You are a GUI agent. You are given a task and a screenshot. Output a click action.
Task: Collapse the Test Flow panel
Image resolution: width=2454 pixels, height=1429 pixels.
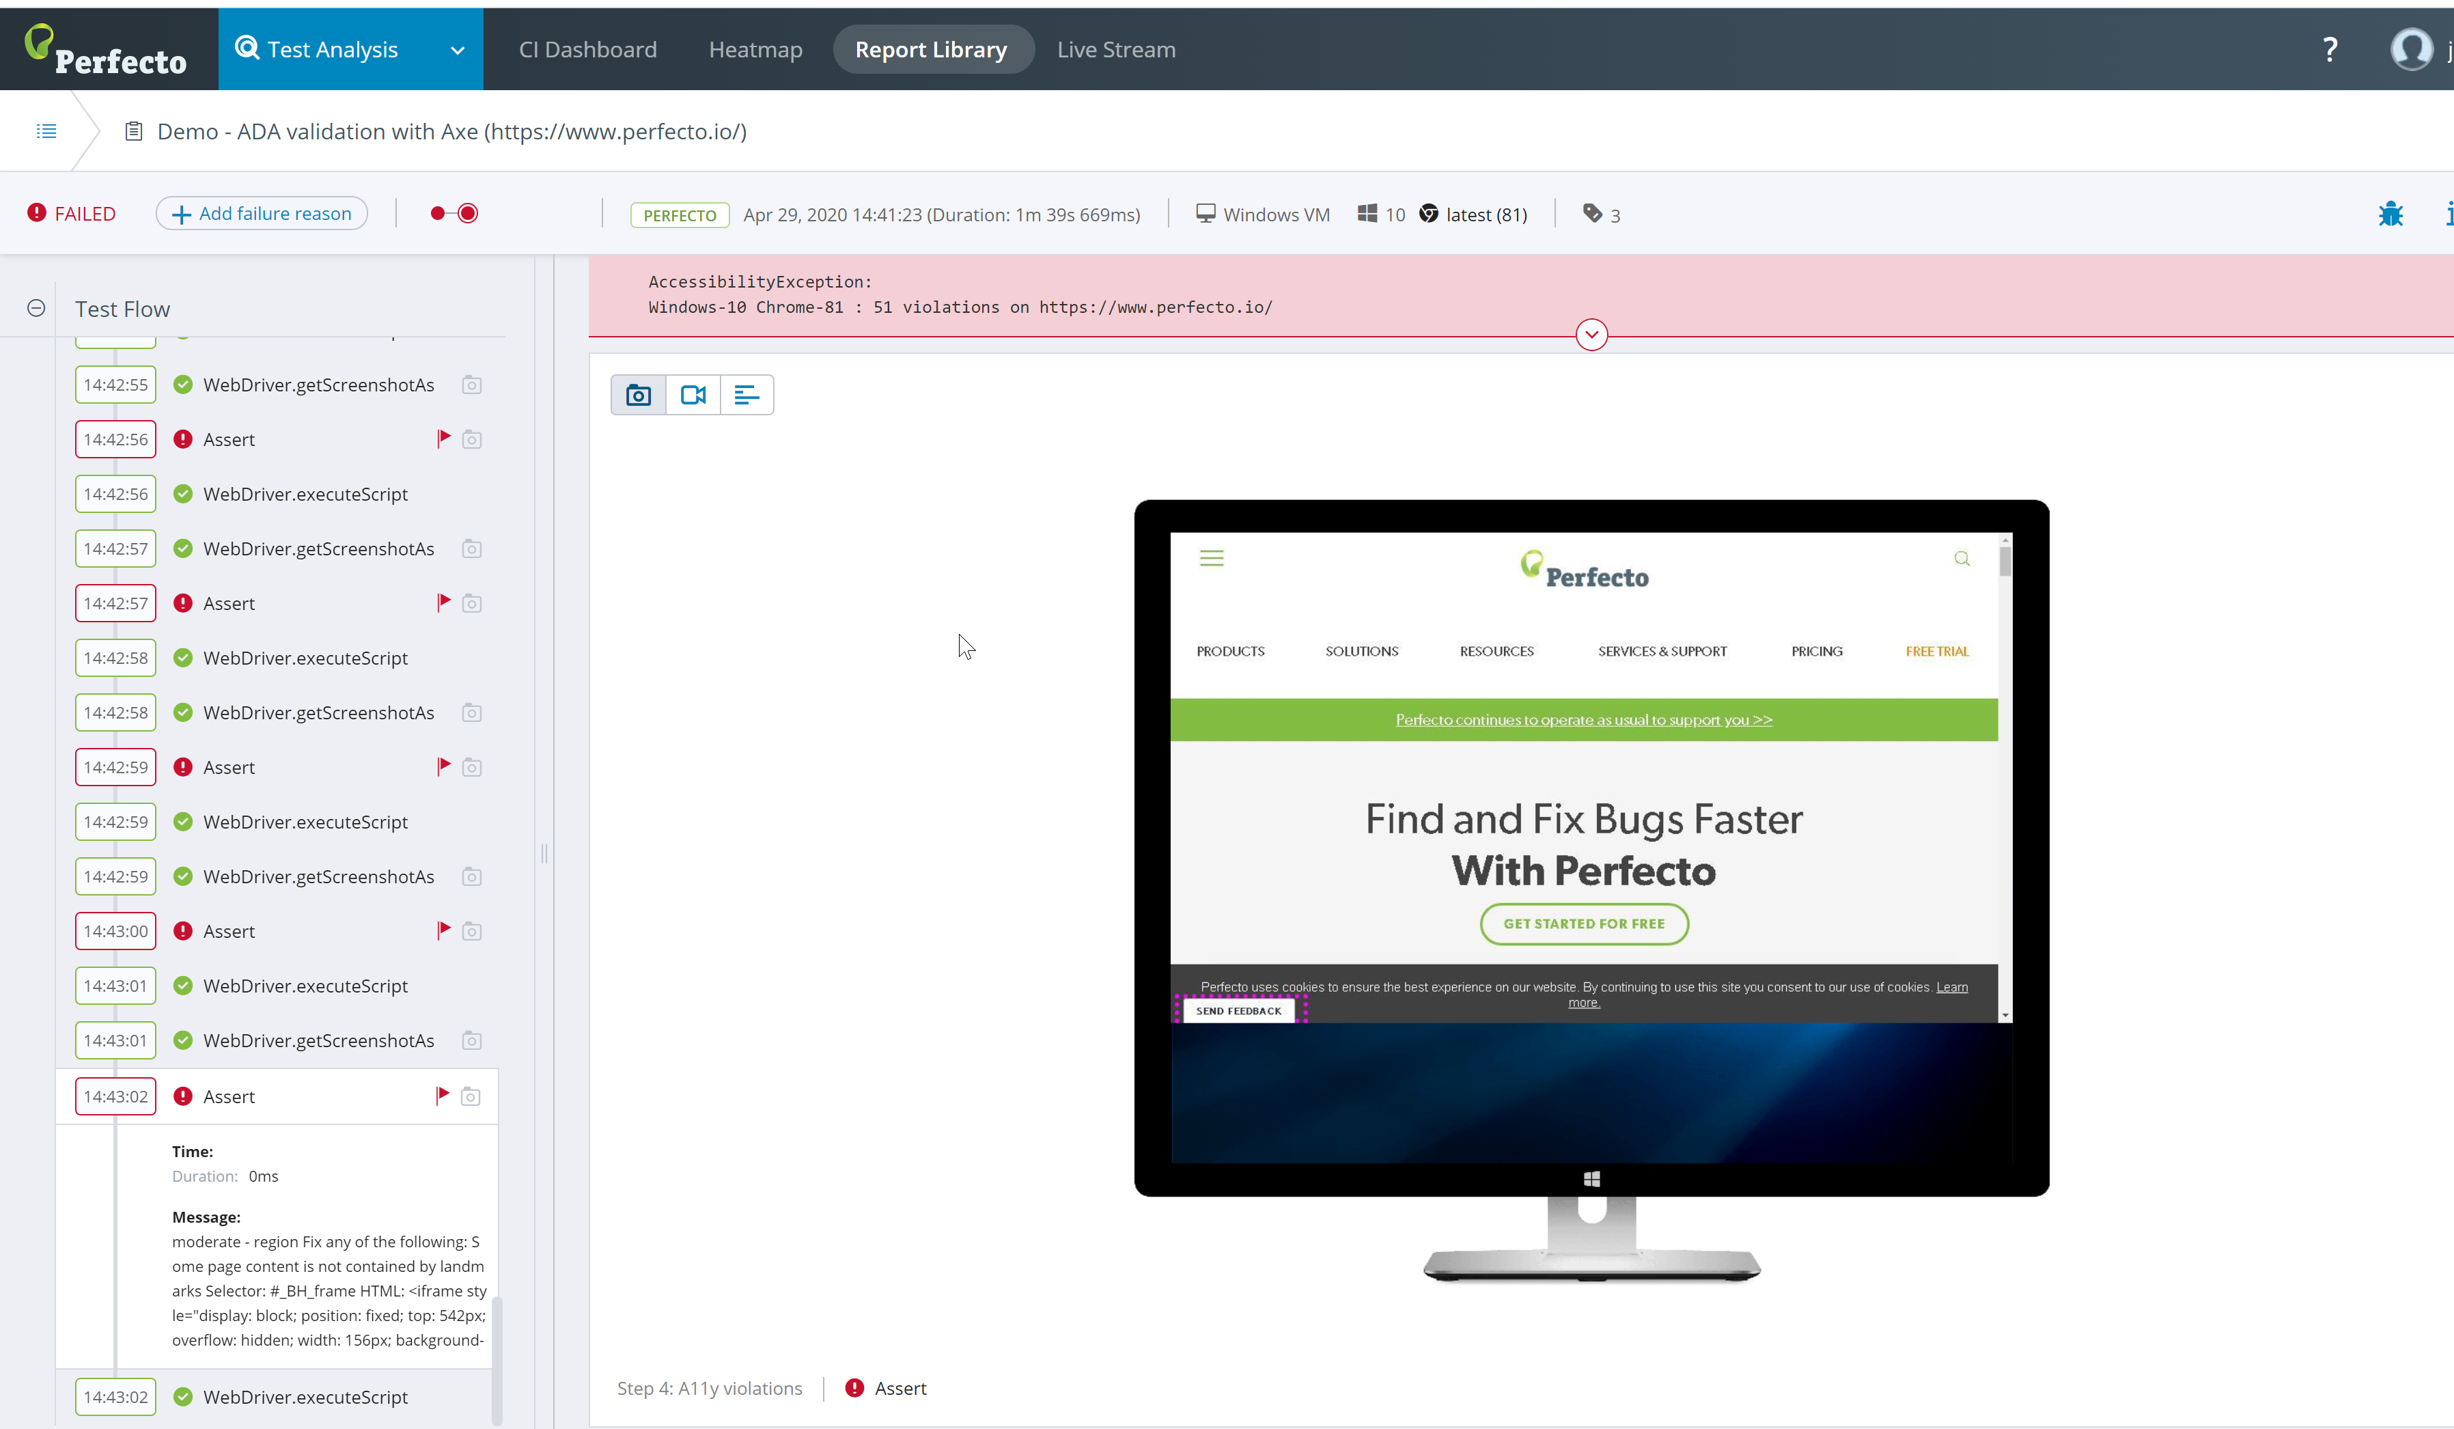pos(36,309)
